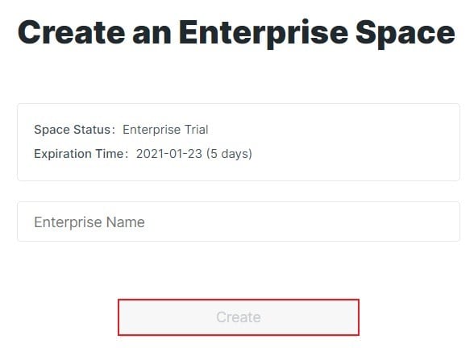Click the Enterprise Trial status value
The image size is (474, 348).
[x=165, y=130]
